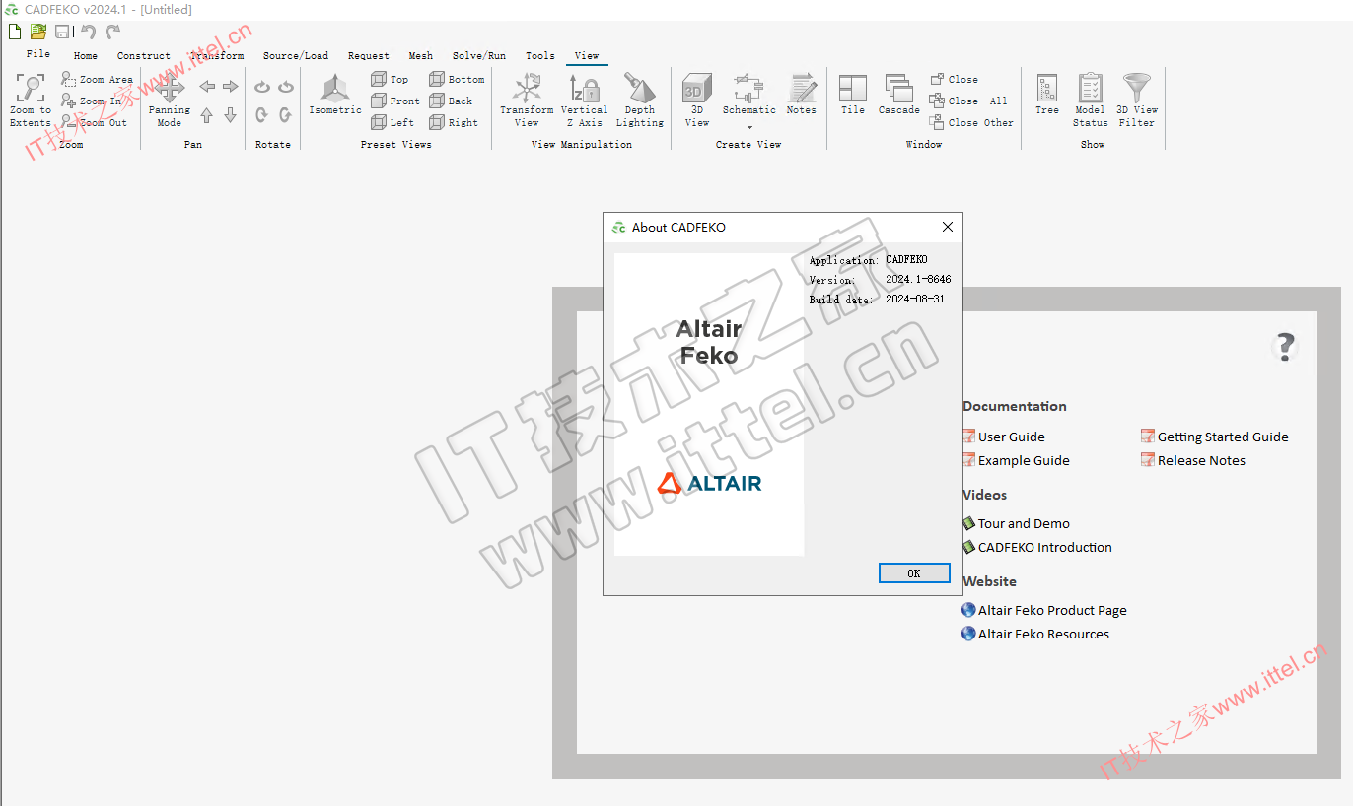Toggle the Model Status panel

pos(1091,101)
